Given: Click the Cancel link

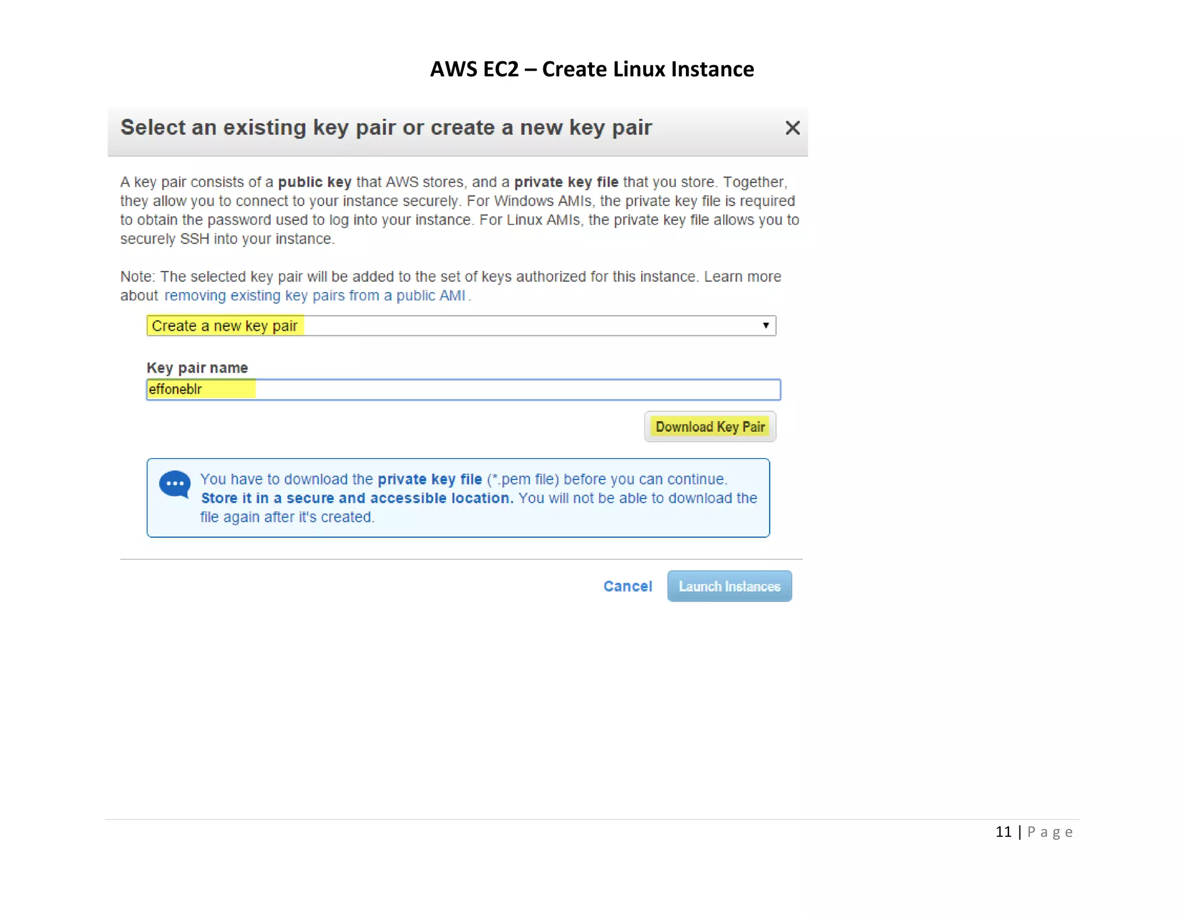Looking at the screenshot, I should (627, 586).
